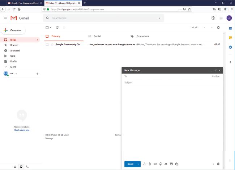The width and height of the screenshot is (235, 170).
Task: Open the emoji picker in the compose window
Action: click(x=161, y=164)
